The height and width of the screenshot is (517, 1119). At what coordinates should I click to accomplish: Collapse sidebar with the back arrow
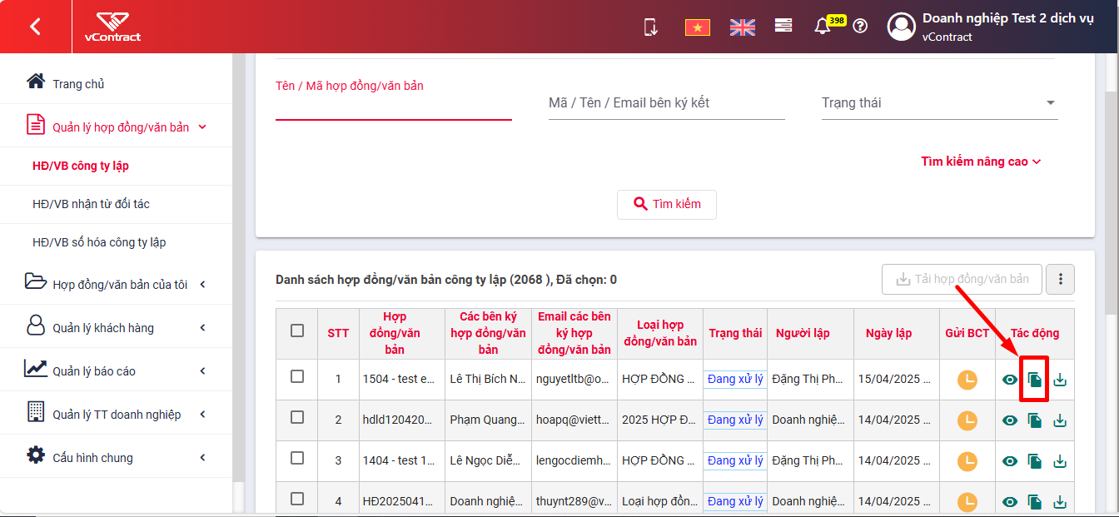tap(35, 27)
